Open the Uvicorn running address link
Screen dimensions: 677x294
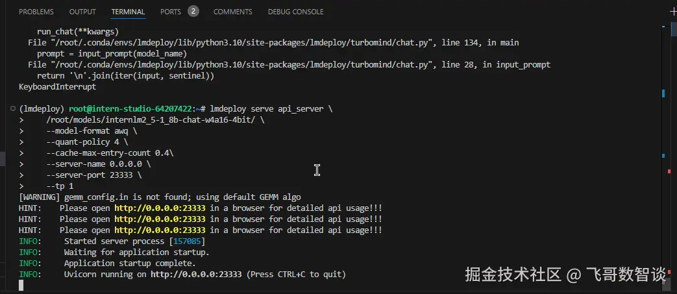click(196, 275)
